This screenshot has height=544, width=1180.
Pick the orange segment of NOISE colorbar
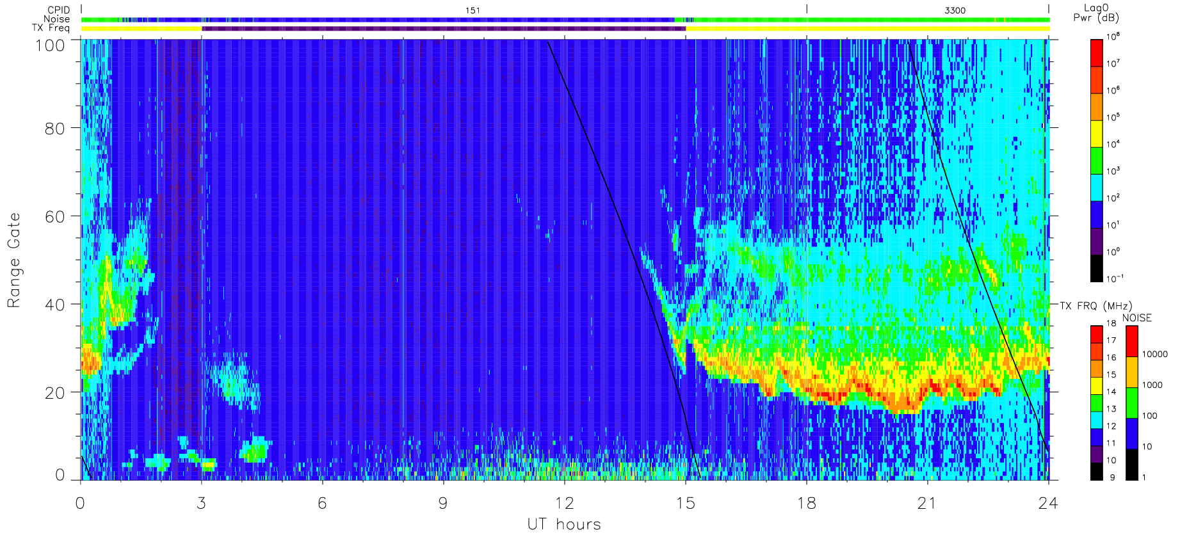pyautogui.click(x=1132, y=372)
